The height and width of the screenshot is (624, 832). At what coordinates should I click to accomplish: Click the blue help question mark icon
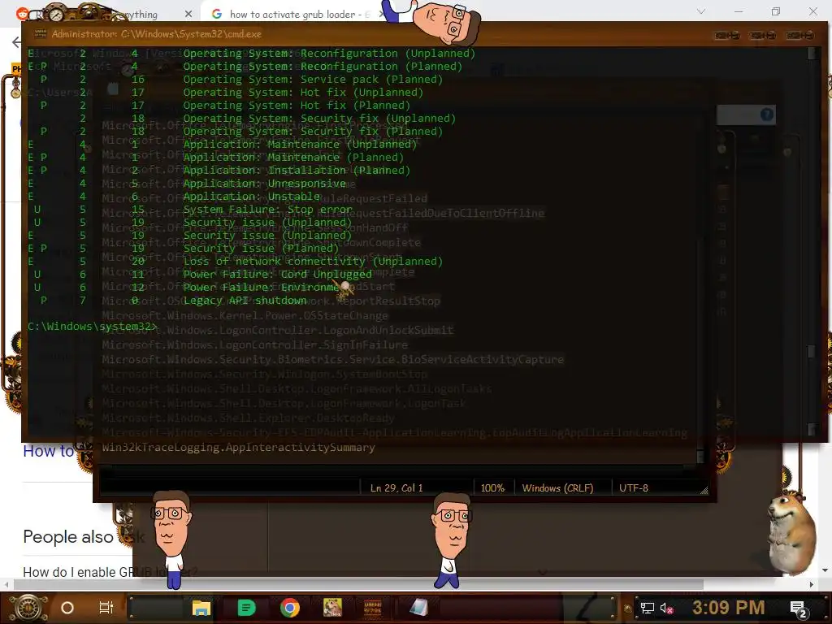tap(766, 114)
